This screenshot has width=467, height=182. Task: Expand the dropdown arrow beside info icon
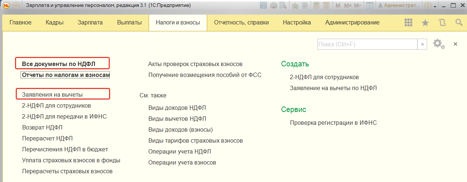pyautogui.click(x=435, y=6)
